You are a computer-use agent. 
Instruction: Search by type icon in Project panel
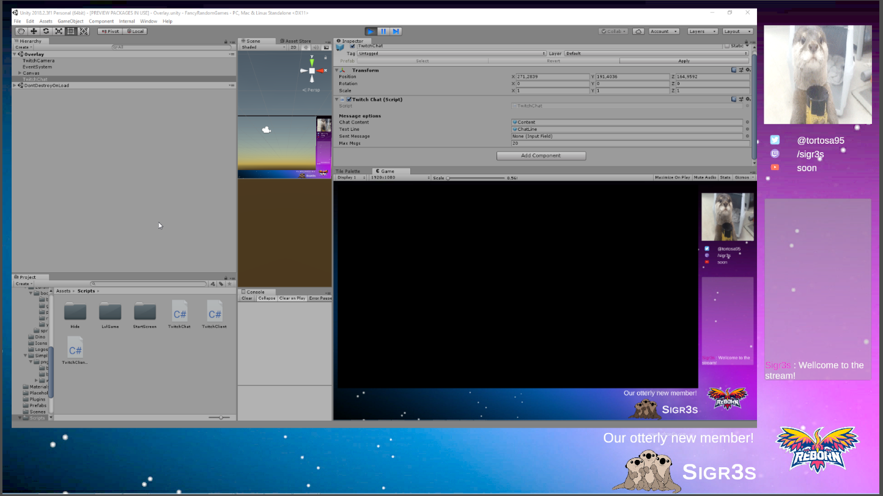[213, 284]
